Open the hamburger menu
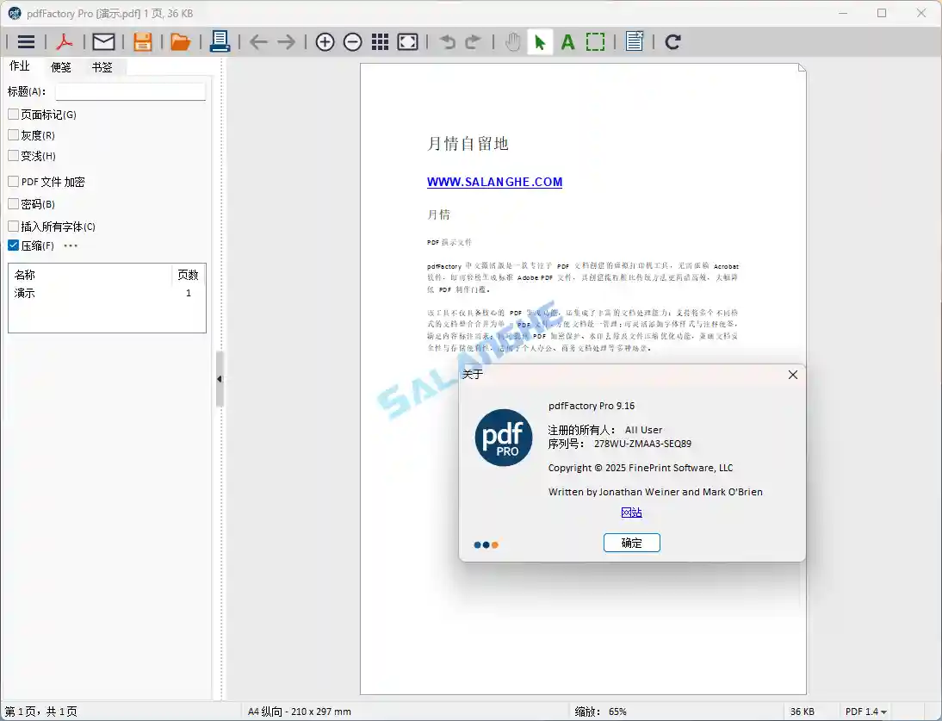 pyautogui.click(x=25, y=40)
